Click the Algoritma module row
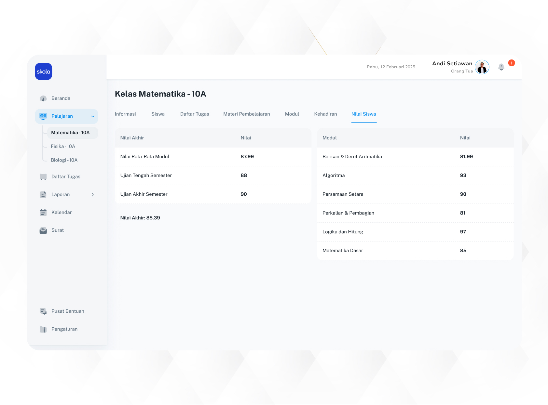 coord(415,176)
